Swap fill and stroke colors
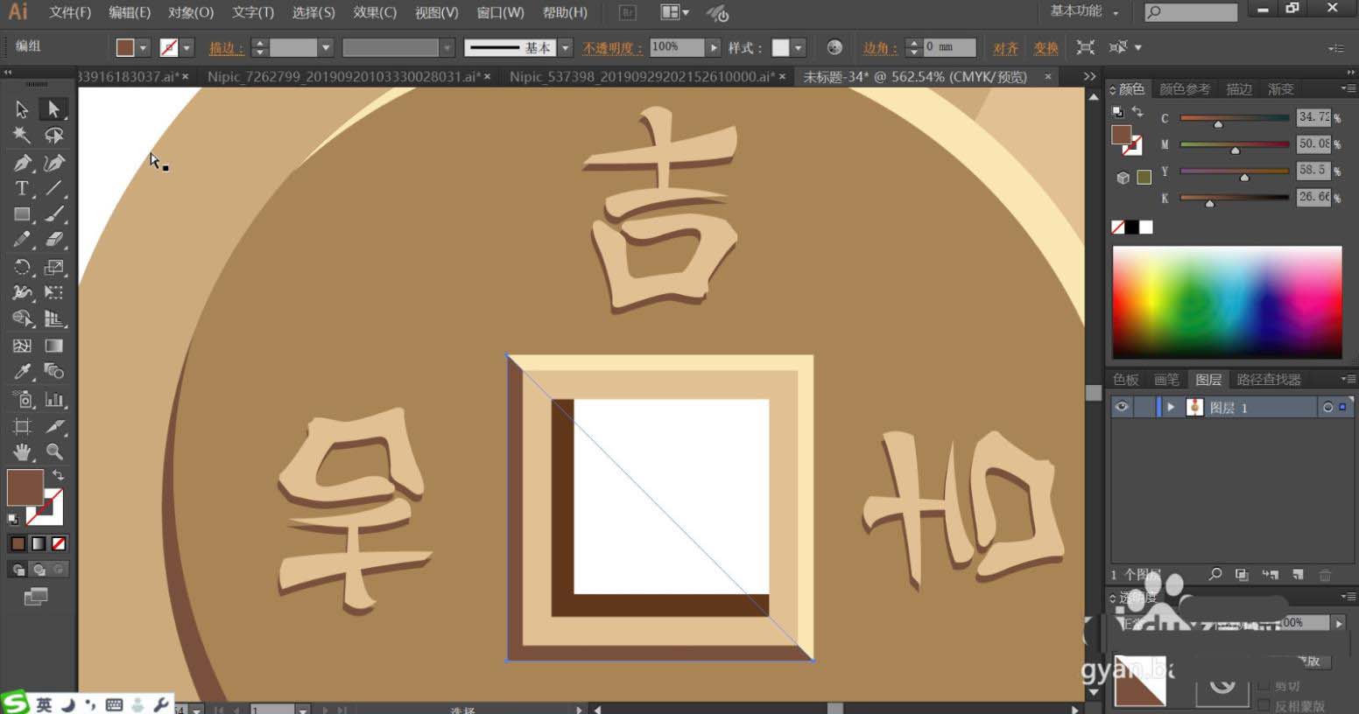The image size is (1359, 714). pyautogui.click(x=58, y=475)
